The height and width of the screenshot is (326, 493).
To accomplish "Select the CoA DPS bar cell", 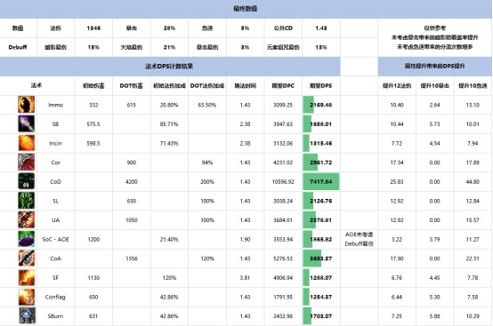I will coord(321,258).
